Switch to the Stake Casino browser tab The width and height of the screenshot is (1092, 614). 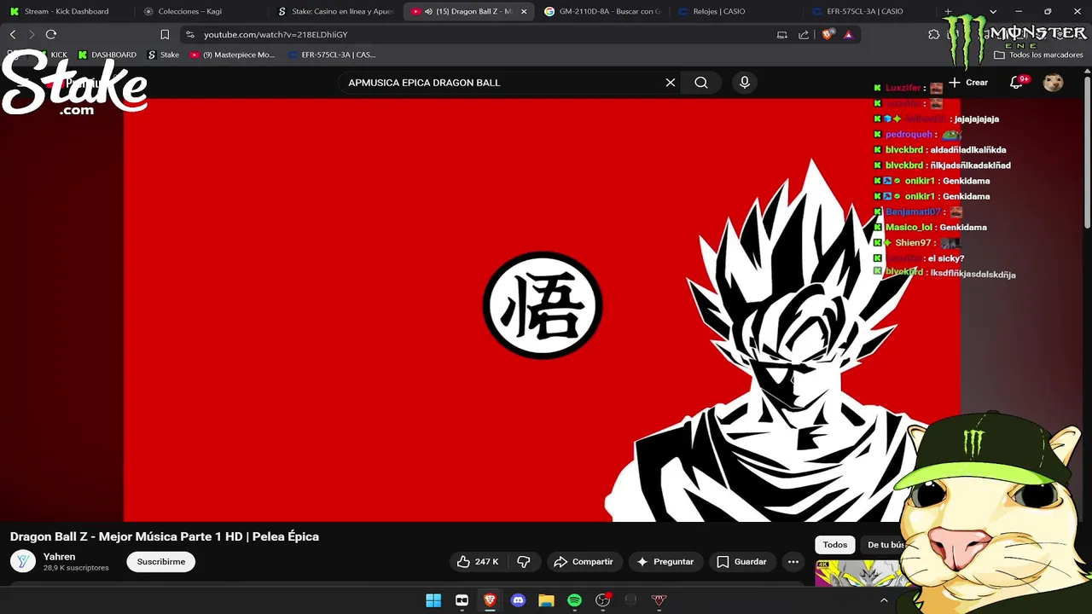(x=335, y=11)
